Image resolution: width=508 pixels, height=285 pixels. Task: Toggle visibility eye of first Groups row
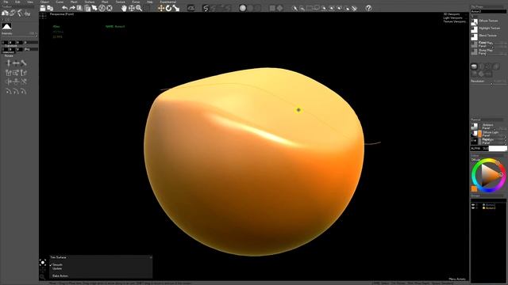473,205
